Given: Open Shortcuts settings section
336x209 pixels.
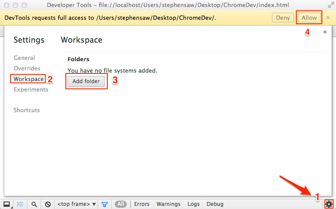Looking at the screenshot, I should (26, 110).
